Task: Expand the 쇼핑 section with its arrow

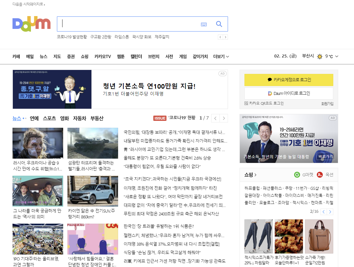Action: tap(255, 175)
